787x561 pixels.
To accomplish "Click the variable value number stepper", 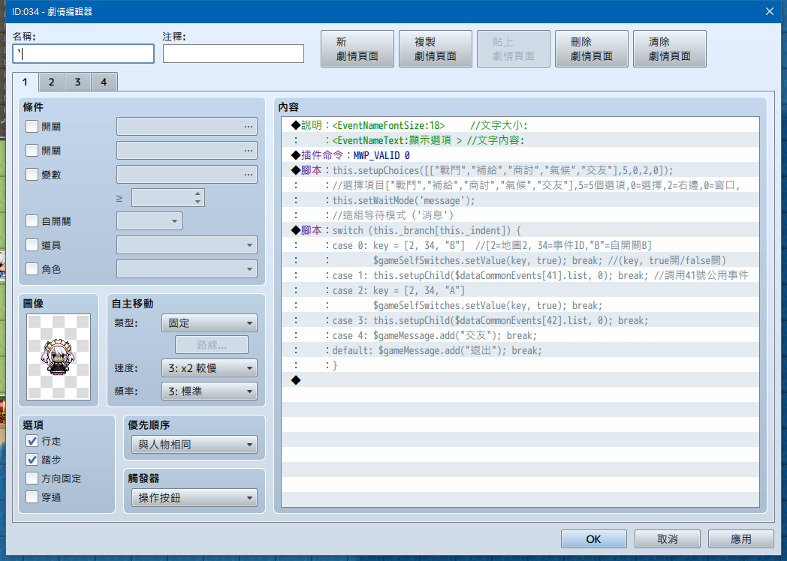I will click(167, 198).
